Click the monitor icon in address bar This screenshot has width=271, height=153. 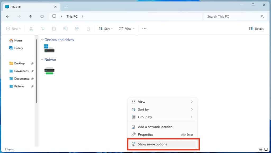(x=54, y=16)
